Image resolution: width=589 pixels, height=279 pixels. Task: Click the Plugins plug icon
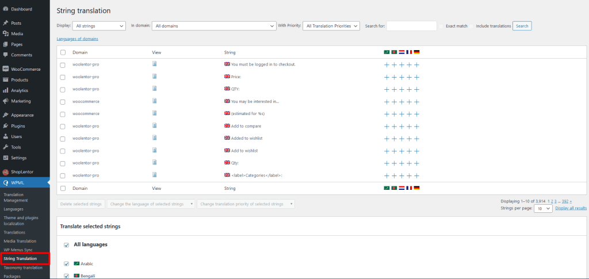6,126
